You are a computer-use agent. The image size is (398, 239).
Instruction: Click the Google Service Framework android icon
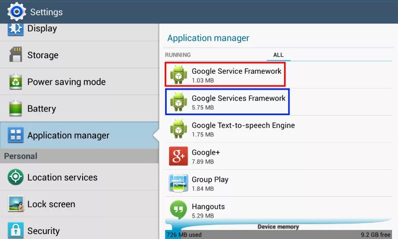[x=179, y=75]
